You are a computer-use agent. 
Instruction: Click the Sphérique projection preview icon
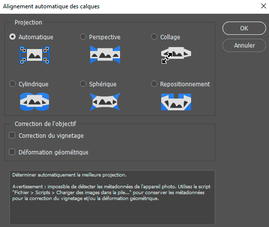click(105, 101)
